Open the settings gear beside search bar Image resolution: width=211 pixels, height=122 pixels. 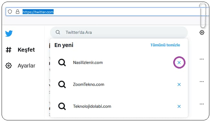pyautogui.click(x=202, y=33)
